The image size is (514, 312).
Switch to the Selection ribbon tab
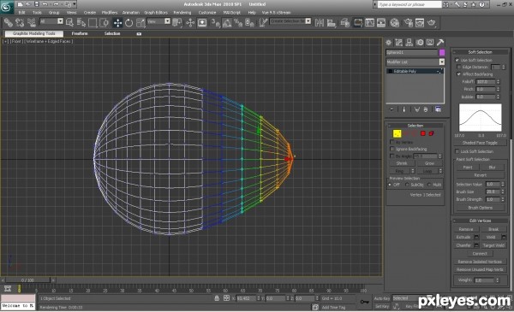tap(112, 33)
